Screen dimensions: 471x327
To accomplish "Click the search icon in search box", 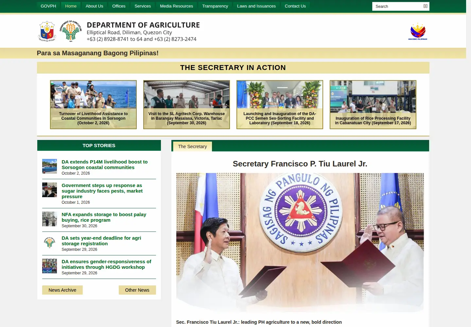I will pyautogui.click(x=425, y=6).
